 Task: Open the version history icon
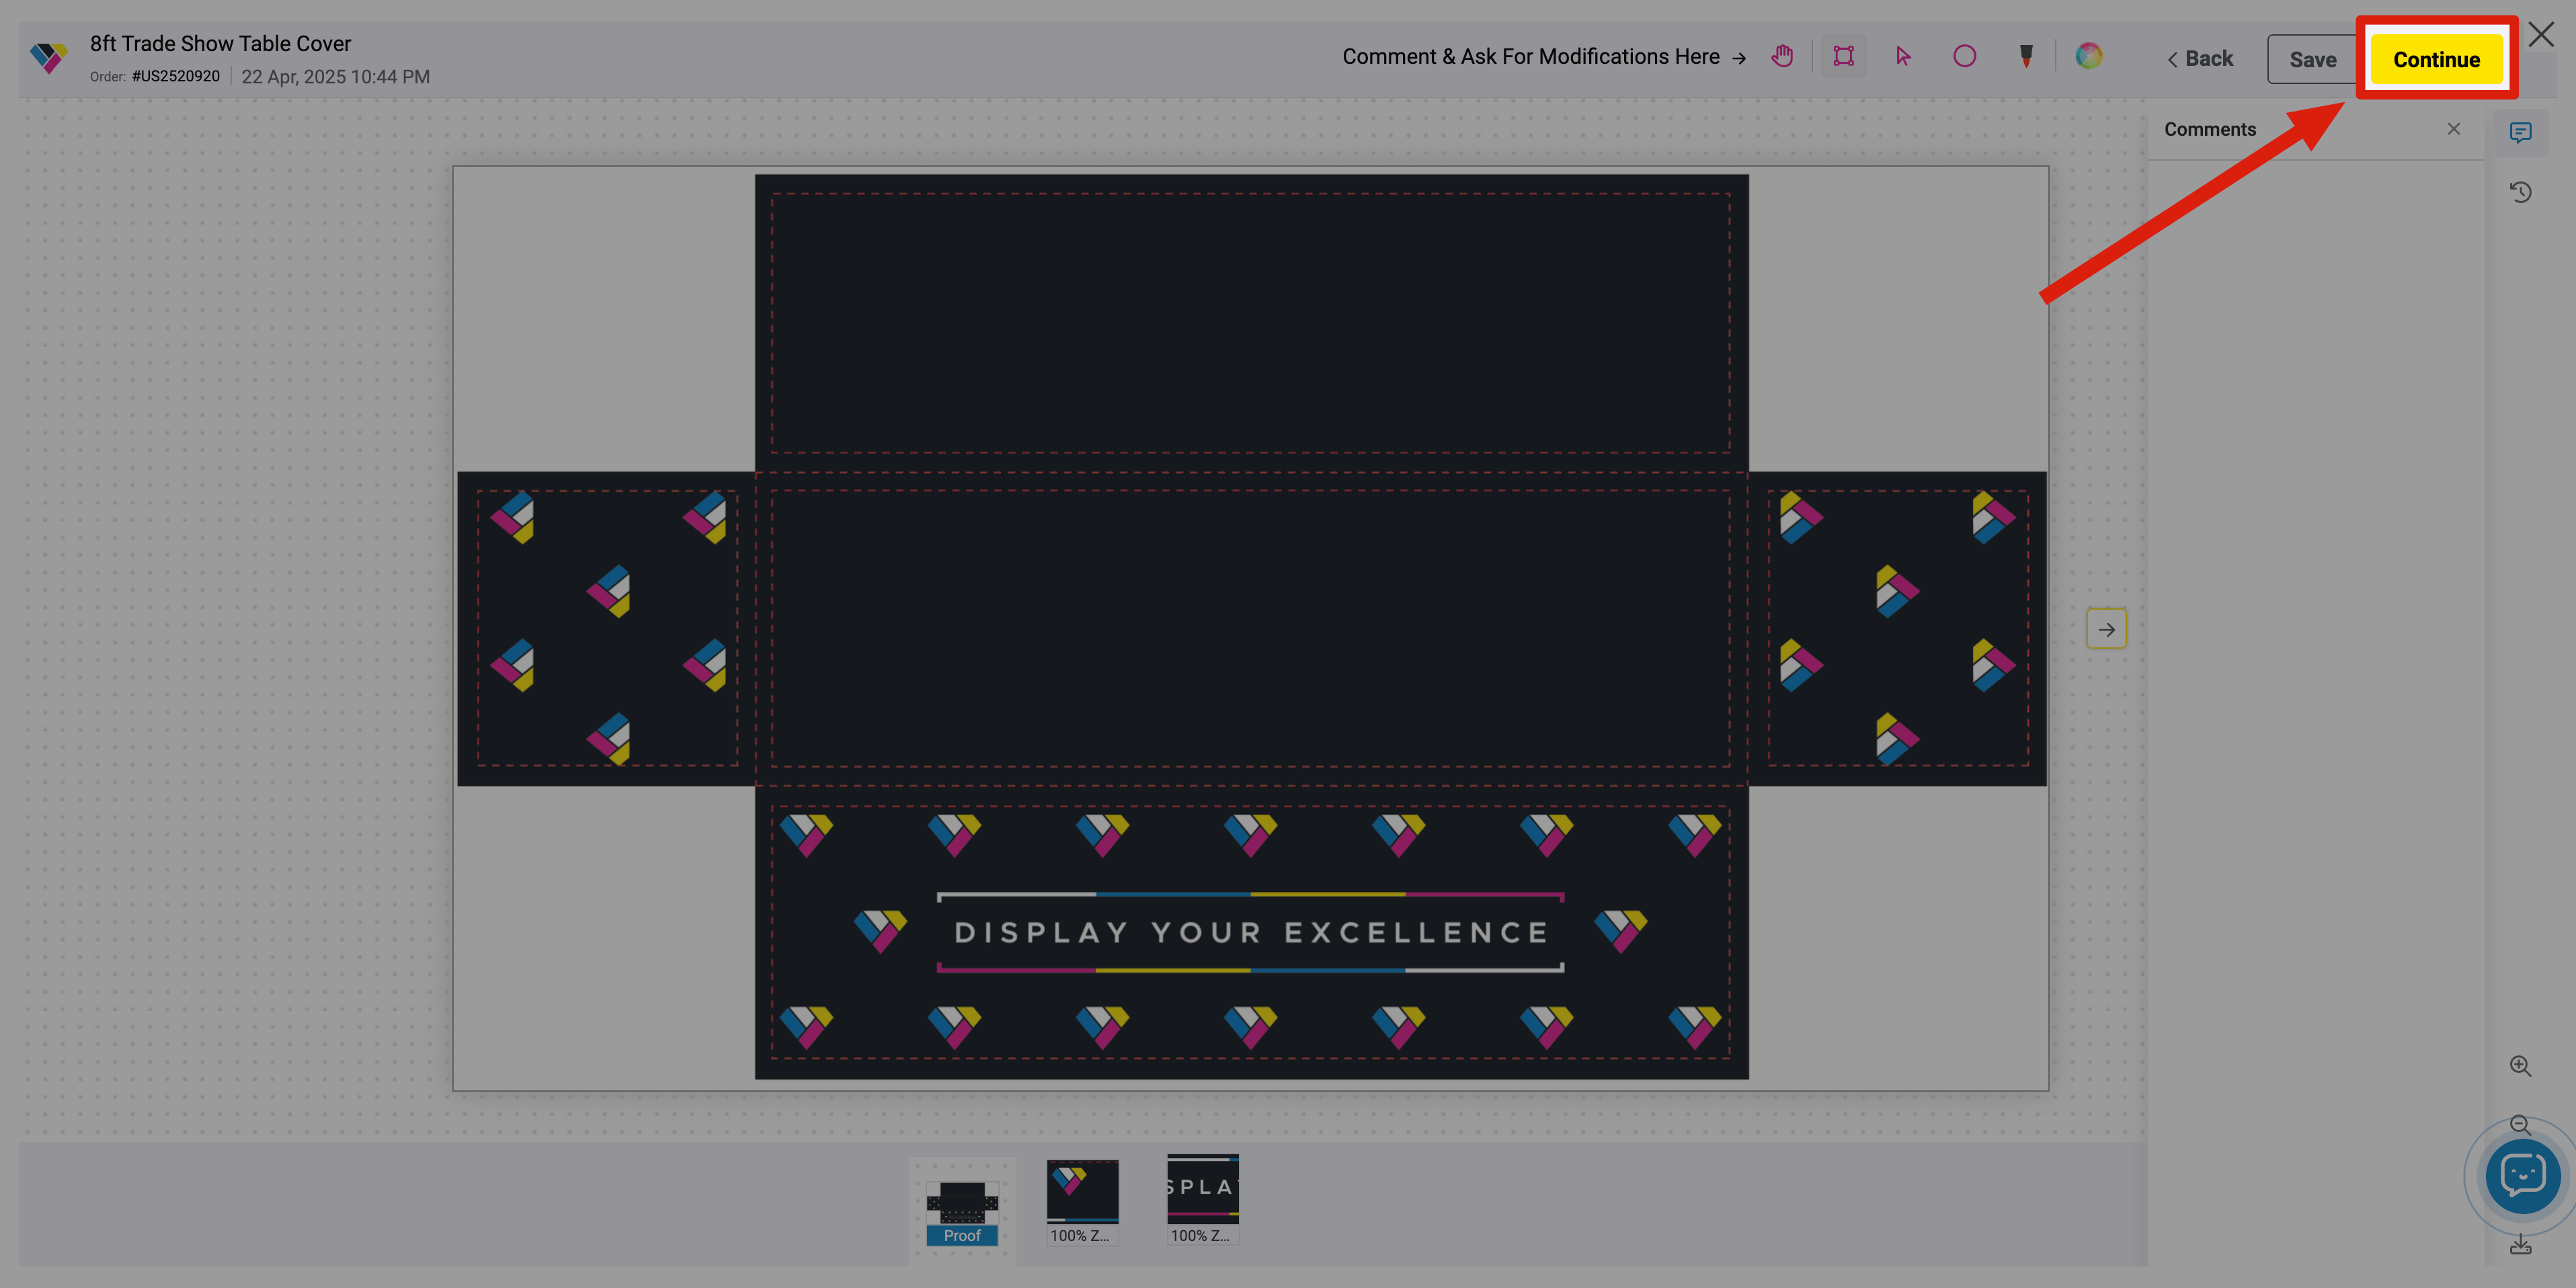2520,192
